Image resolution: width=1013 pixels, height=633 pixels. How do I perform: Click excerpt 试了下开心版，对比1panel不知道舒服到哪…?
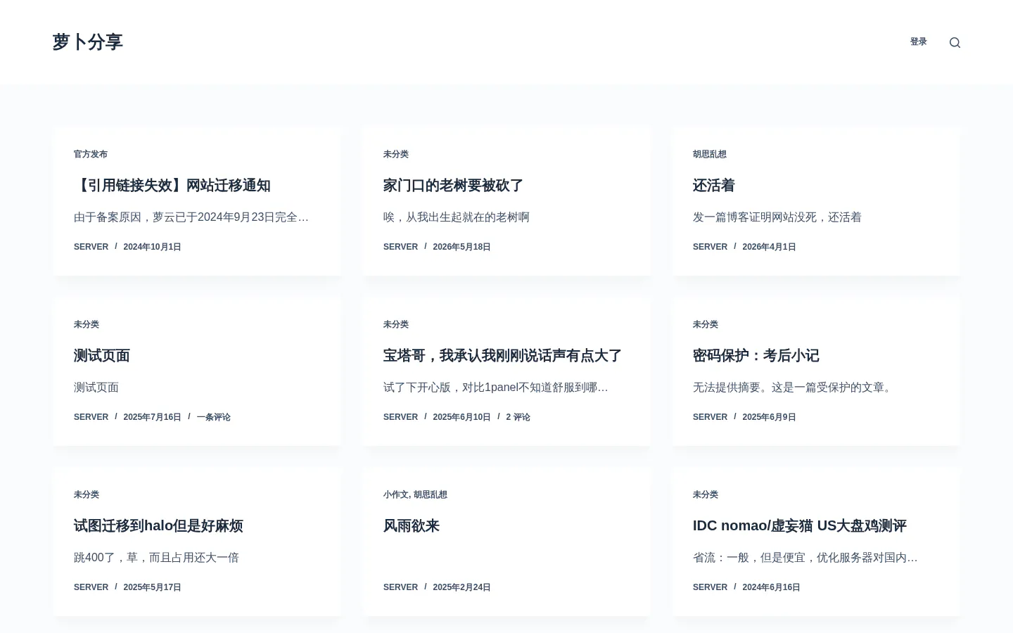[496, 388]
